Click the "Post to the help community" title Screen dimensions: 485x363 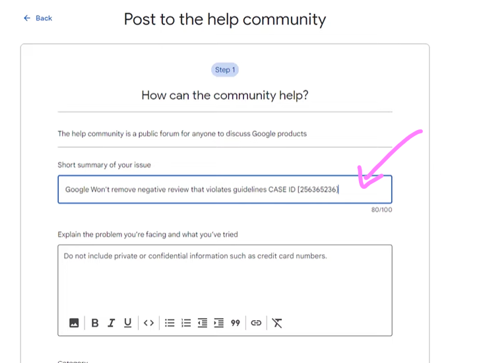225,19
